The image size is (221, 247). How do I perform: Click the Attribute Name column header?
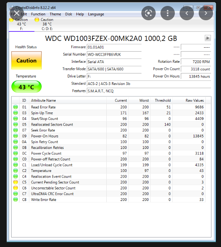click(x=68, y=100)
